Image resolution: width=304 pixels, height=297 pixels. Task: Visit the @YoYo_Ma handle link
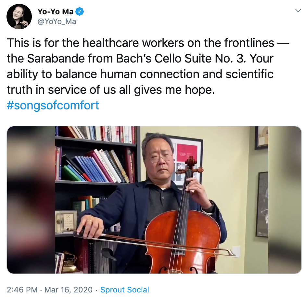(x=57, y=21)
